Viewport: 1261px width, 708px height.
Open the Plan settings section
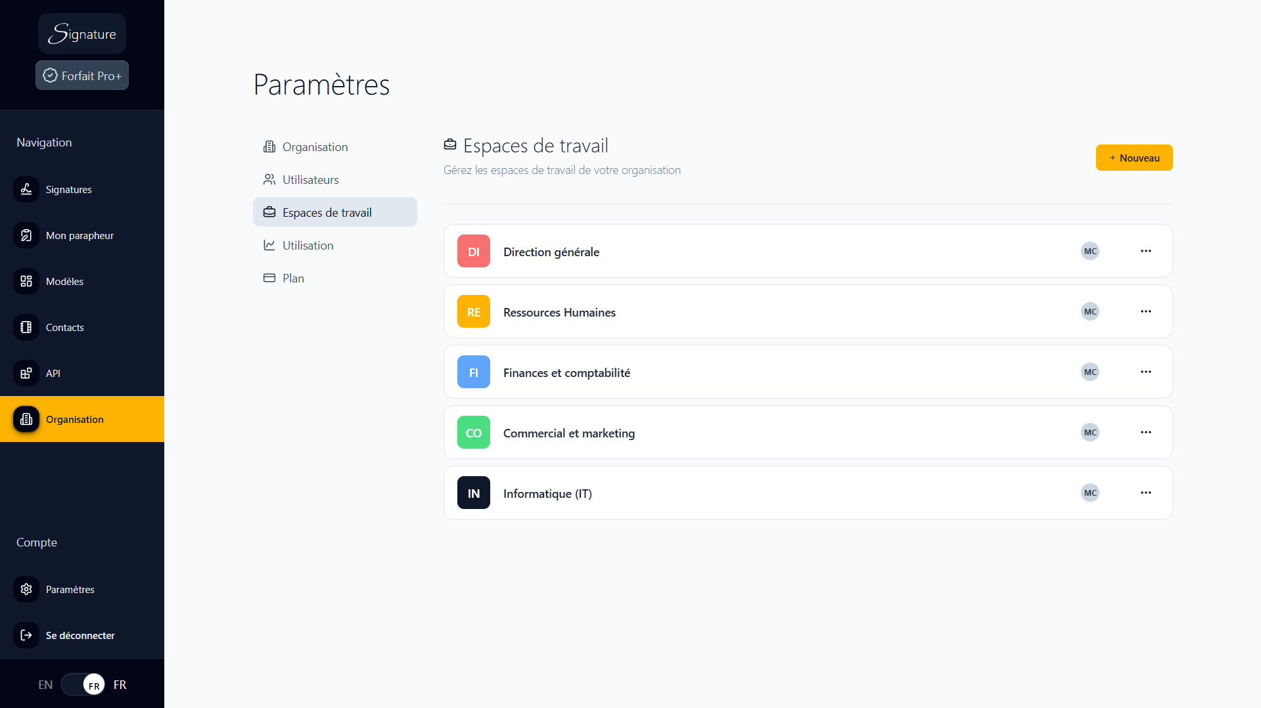[293, 278]
